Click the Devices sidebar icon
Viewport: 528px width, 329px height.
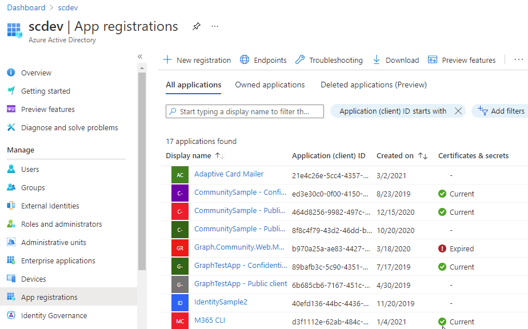click(x=11, y=279)
